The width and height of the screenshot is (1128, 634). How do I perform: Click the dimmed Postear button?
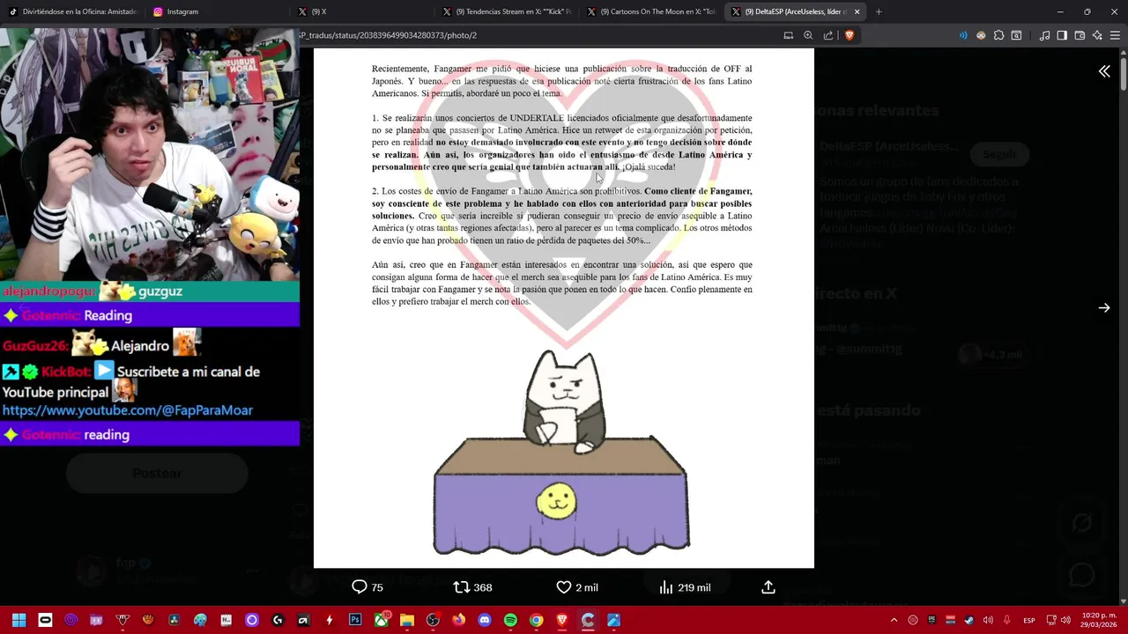[157, 474]
